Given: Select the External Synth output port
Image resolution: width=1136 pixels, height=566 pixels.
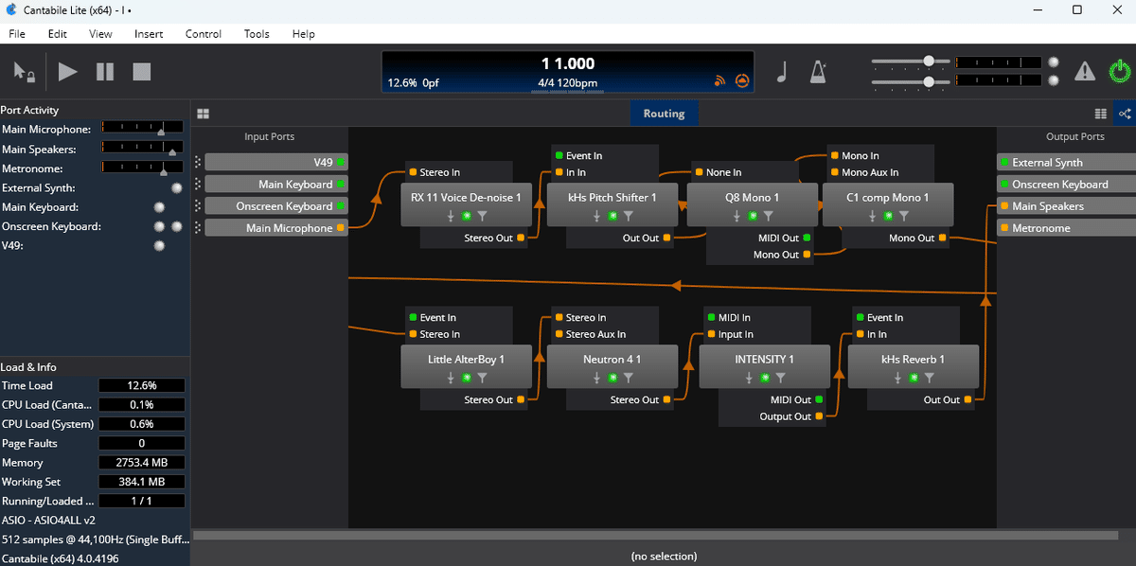Looking at the screenshot, I should pyautogui.click(x=1066, y=162).
